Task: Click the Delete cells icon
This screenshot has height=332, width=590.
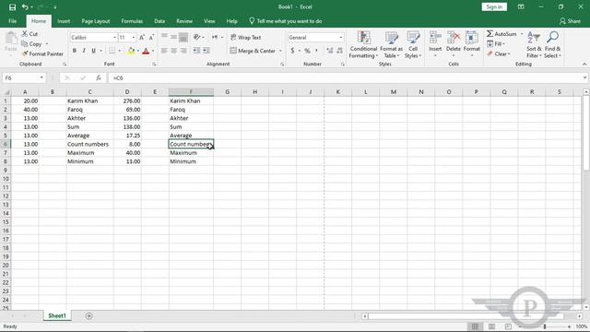Action: [x=454, y=38]
